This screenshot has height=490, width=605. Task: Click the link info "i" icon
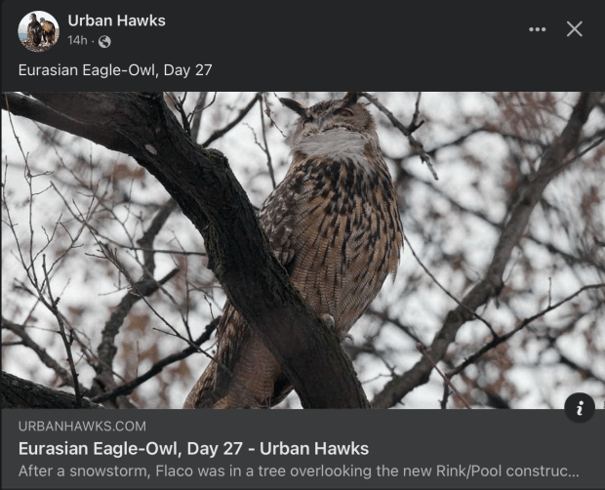pyautogui.click(x=580, y=407)
